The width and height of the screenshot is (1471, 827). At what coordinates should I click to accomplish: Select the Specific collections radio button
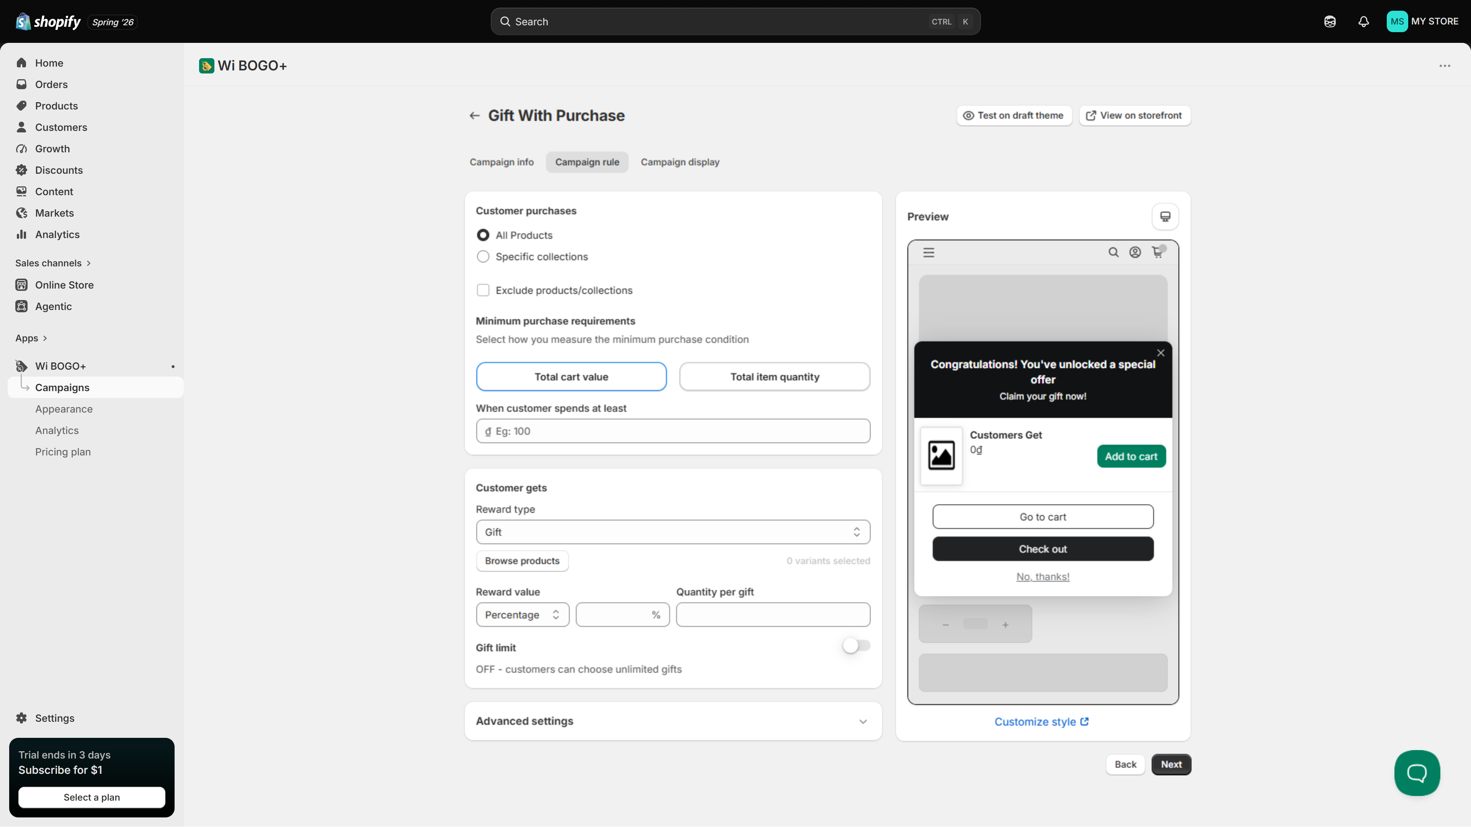point(483,257)
